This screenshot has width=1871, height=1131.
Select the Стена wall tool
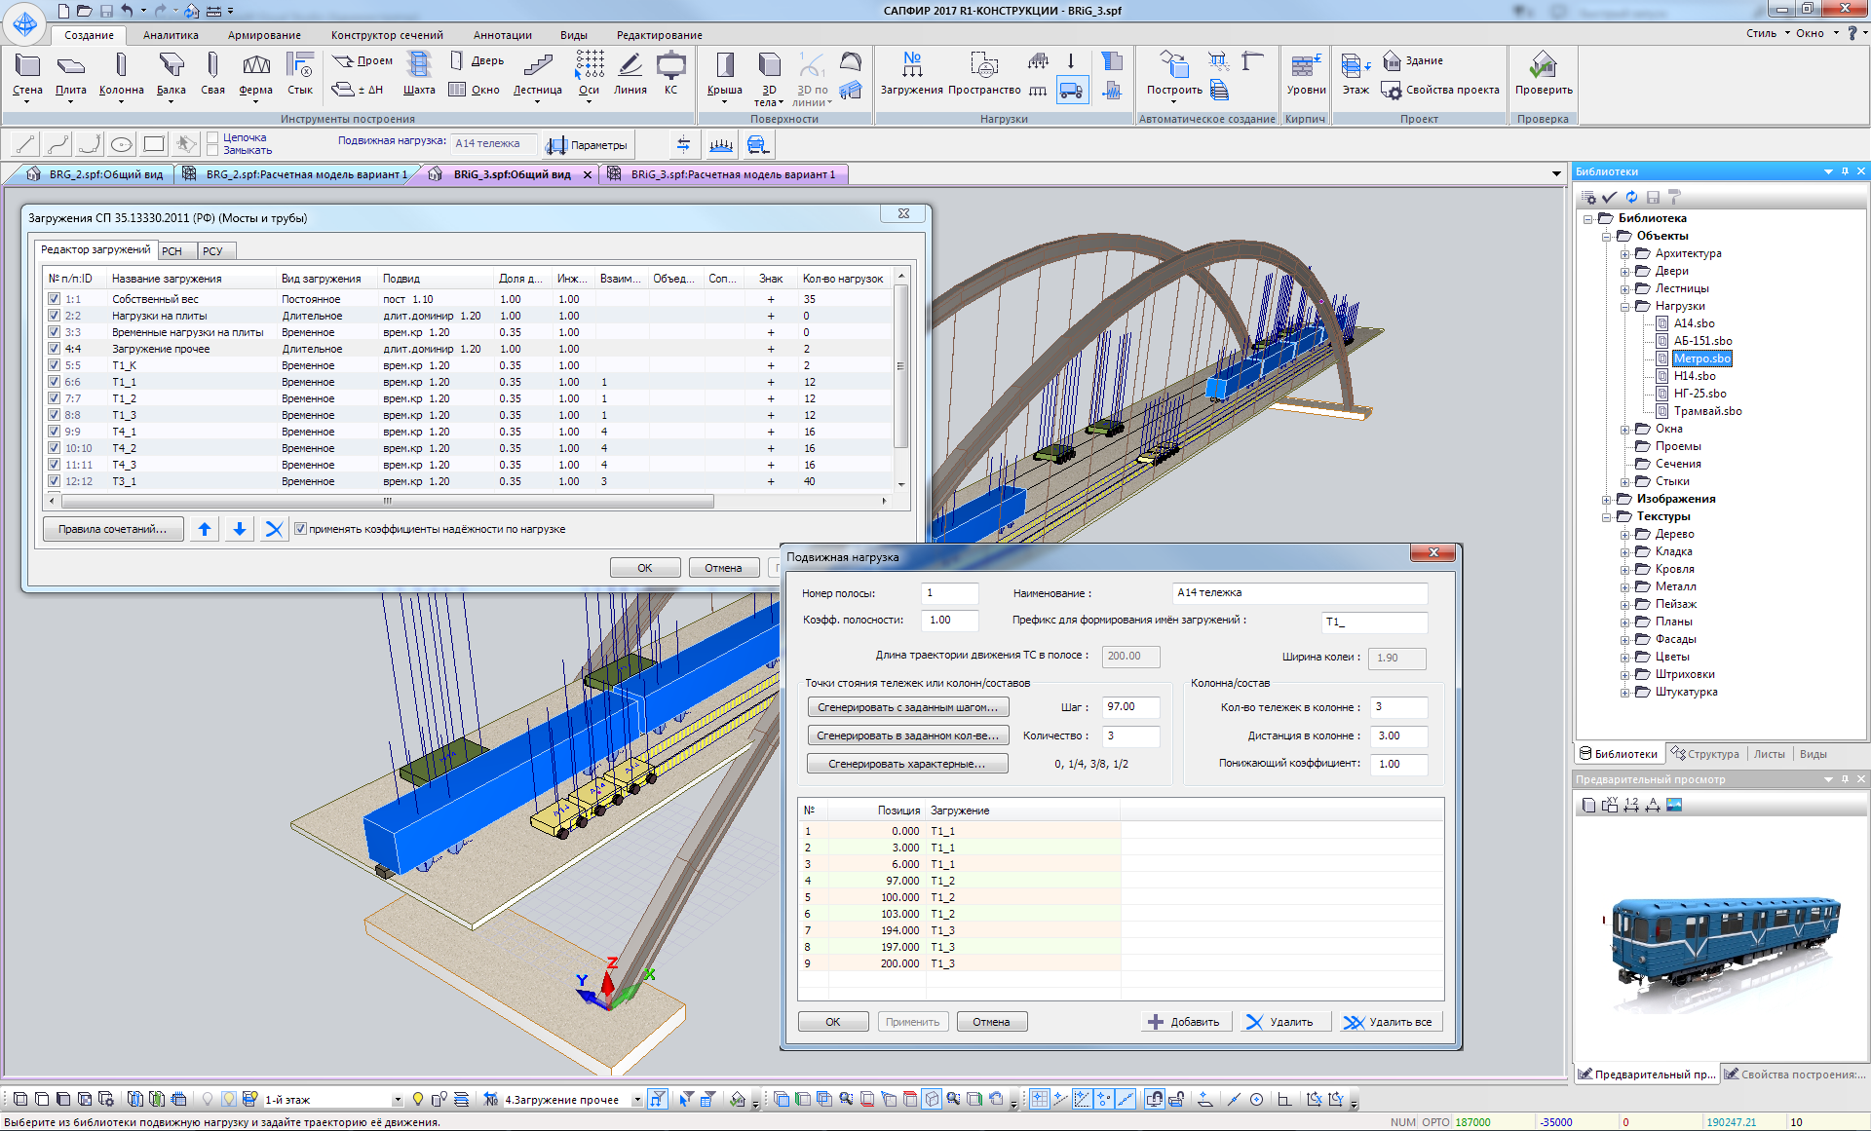click(x=27, y=75)
